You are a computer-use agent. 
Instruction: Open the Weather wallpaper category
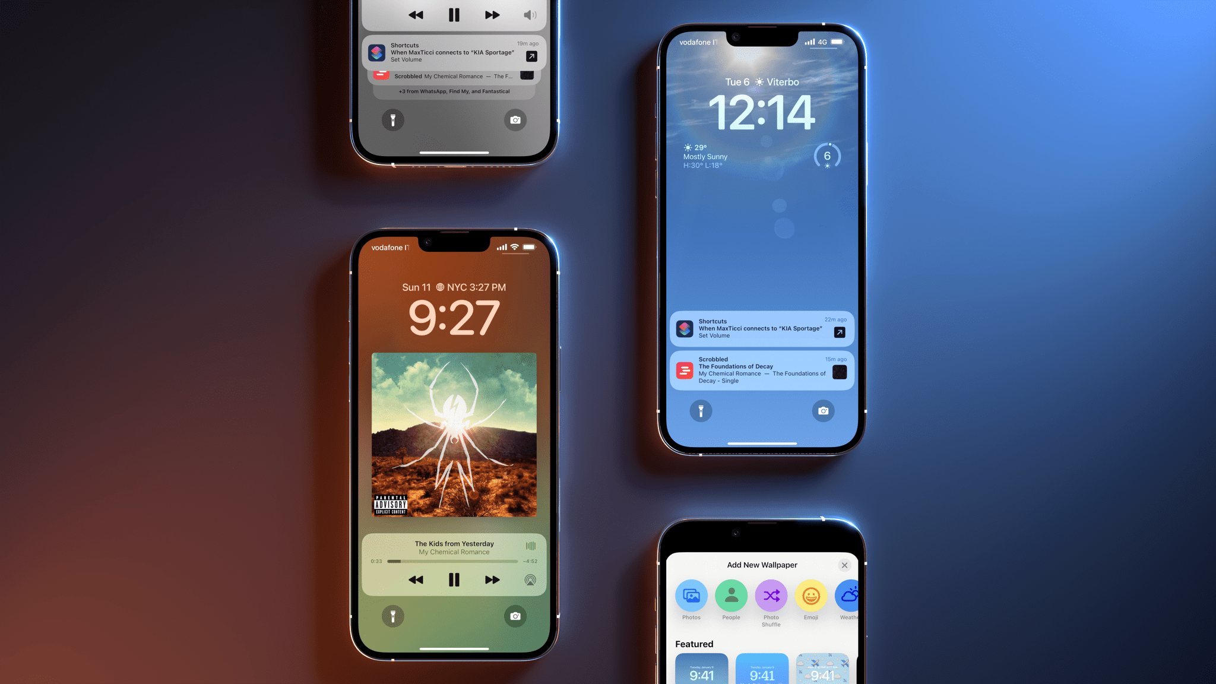tap(850, 596)
